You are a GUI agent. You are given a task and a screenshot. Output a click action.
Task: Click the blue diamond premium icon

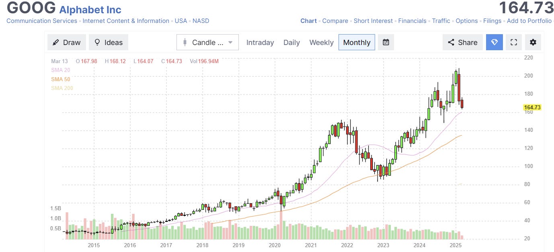pyautogui.click(x=494, y=42)
